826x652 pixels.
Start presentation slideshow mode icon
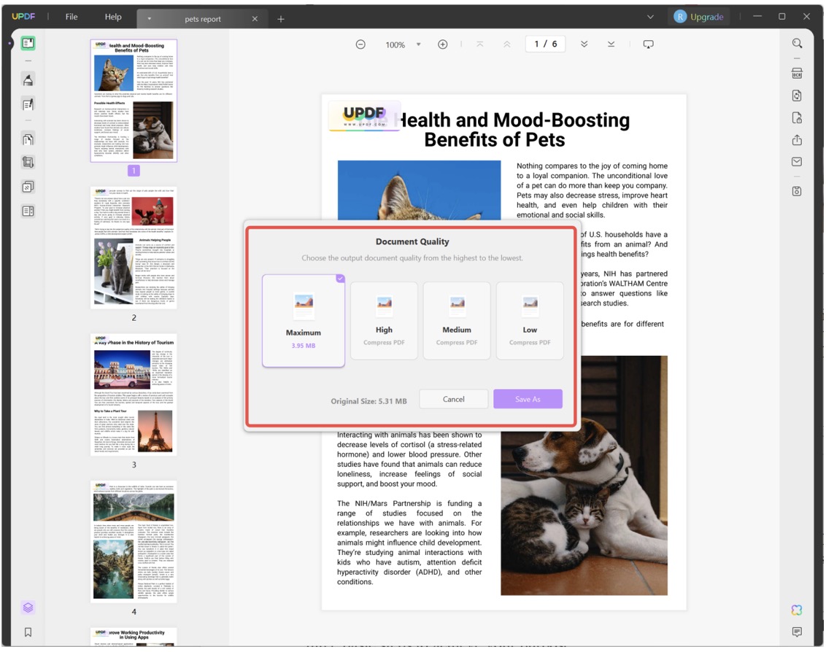click(648, 44)
